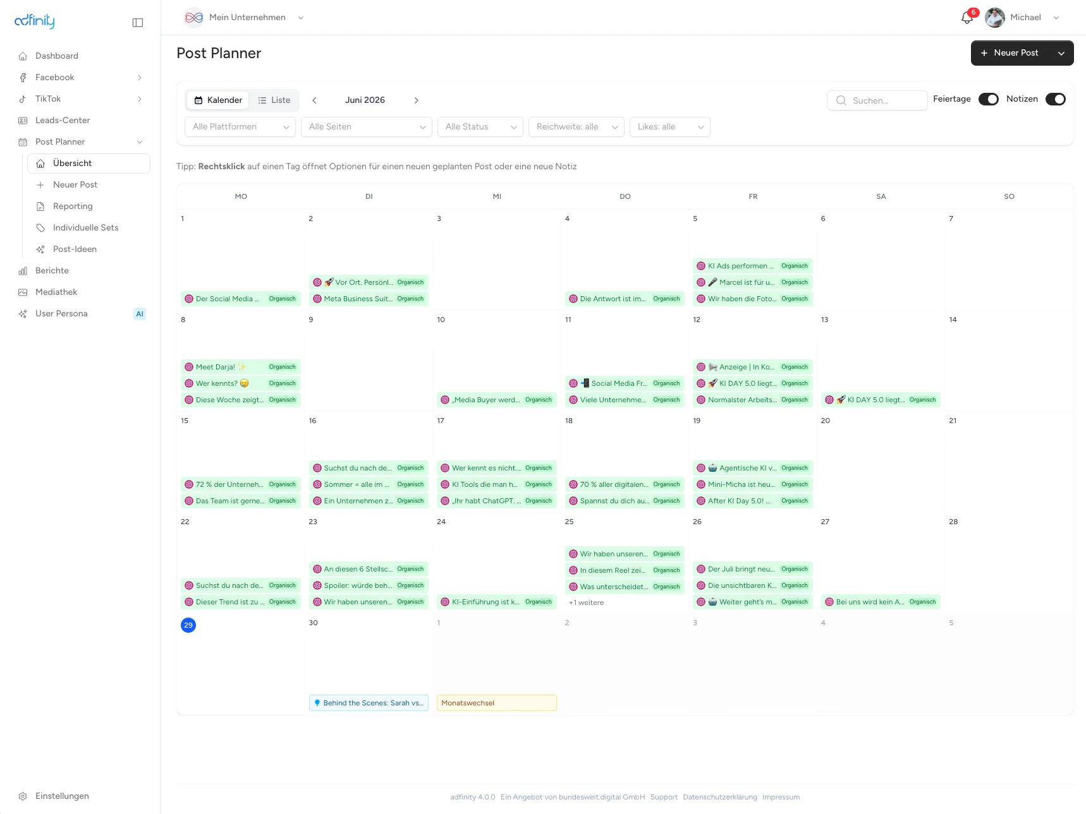
Task: Open Datenschutzerklärung footer link
Action: click(x=720, y=797)
